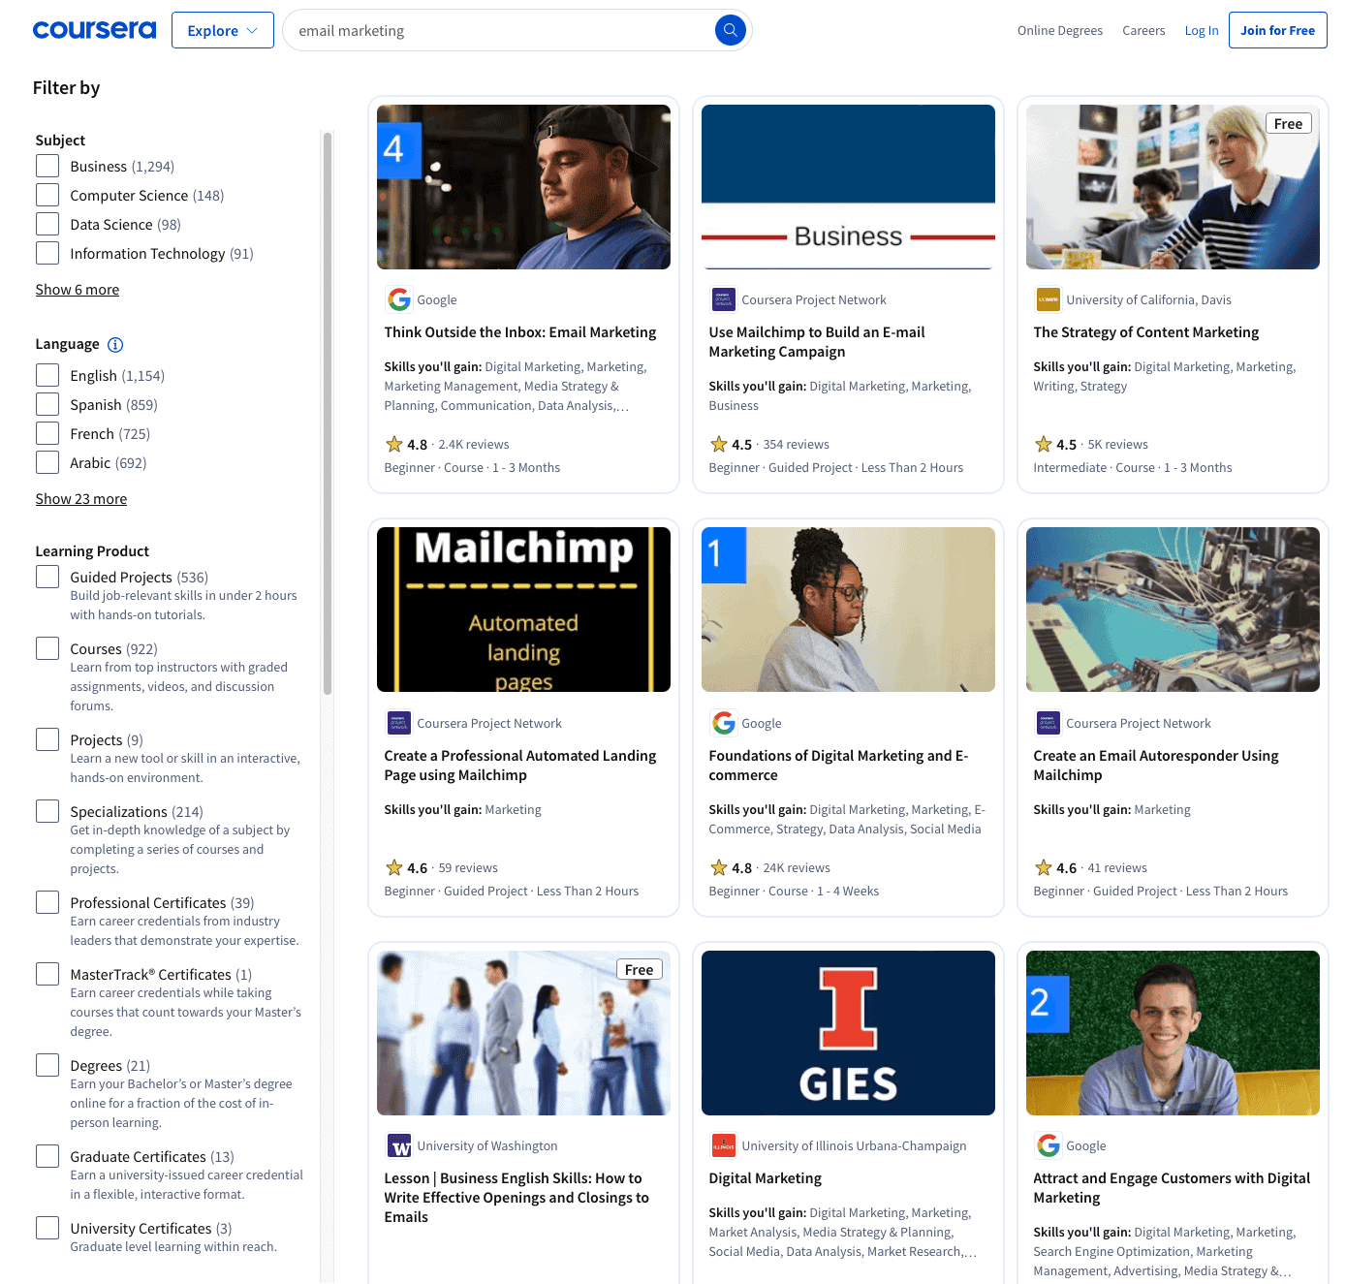Check the Information Technology filter
This screenshot has height=1284, width=1346.
pos(47,253)
